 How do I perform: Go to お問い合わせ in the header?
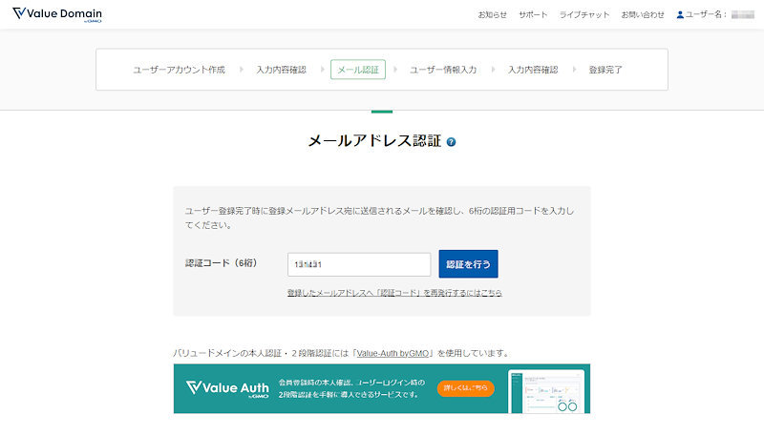(x=642, y=15)
